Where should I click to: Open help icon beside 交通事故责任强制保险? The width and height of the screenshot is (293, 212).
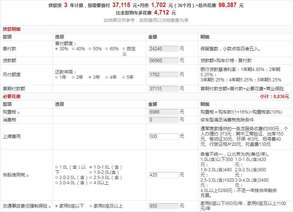(50, 206)
